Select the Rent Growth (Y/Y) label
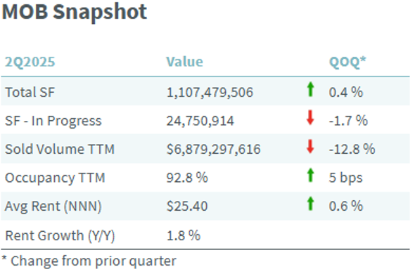This screenshot has height=274, width=415. coord(60,235)
